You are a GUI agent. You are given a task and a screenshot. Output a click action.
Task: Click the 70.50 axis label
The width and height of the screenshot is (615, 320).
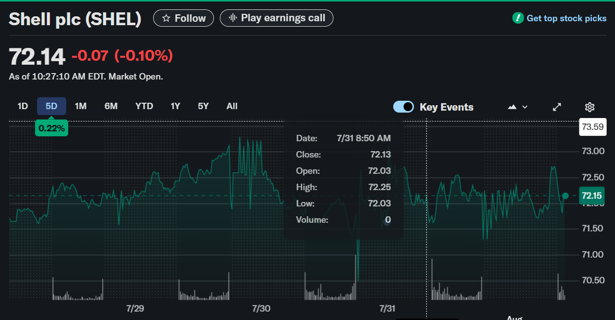[x=592, y=280]
